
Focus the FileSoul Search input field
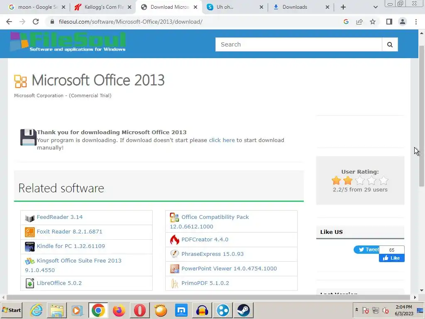coord(299,44)
